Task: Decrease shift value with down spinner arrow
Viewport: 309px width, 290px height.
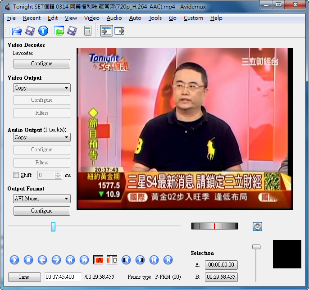Action: (58, 177)
